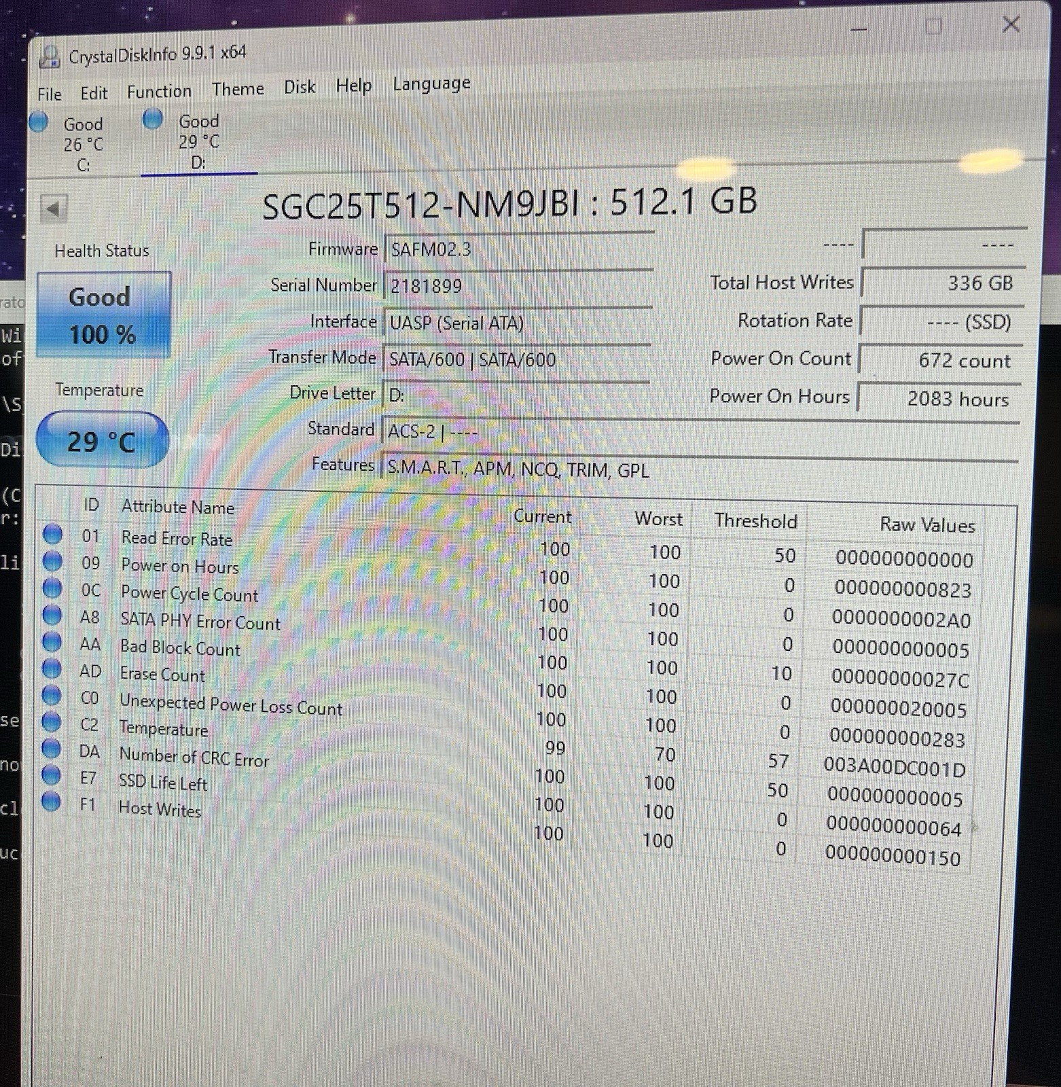Click the Total Host Writes value 336 GB

943,283
